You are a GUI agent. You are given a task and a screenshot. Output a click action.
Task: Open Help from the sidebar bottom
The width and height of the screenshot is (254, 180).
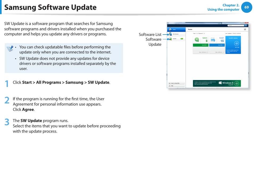(177, 86)
